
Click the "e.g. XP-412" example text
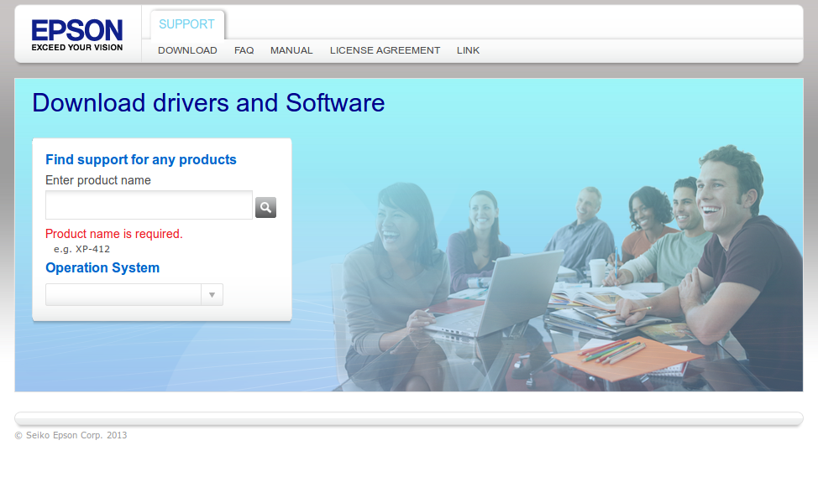[x=81, y=249]
